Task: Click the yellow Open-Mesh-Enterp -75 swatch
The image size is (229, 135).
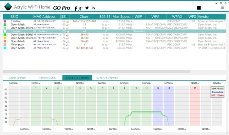Action: 5,38
